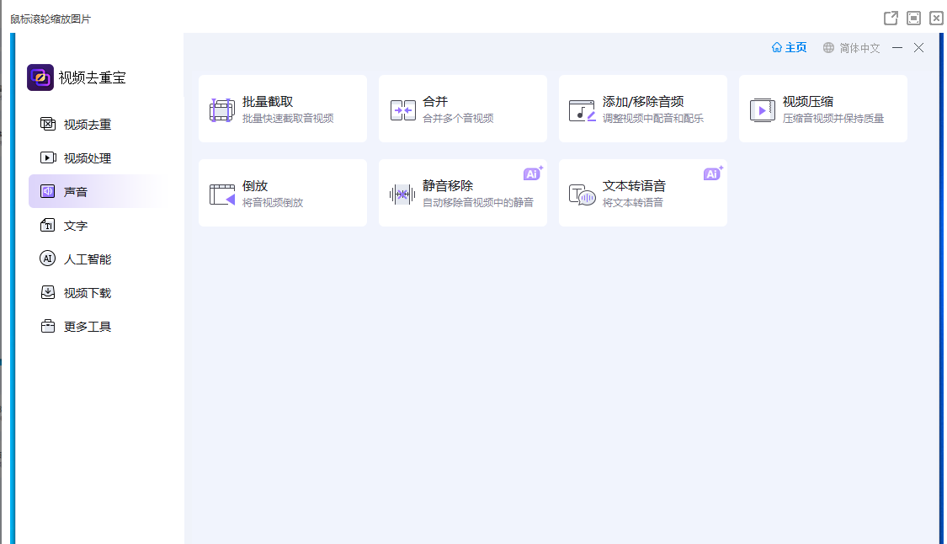Switch to 视频处理 in the sidebar

tap(87, 158)
